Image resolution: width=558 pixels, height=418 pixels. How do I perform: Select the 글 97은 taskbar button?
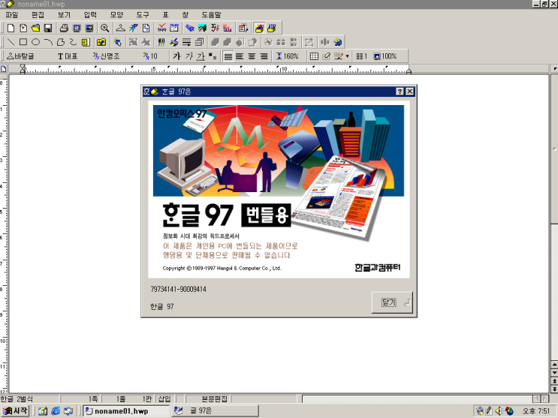(x=215, y=411)
